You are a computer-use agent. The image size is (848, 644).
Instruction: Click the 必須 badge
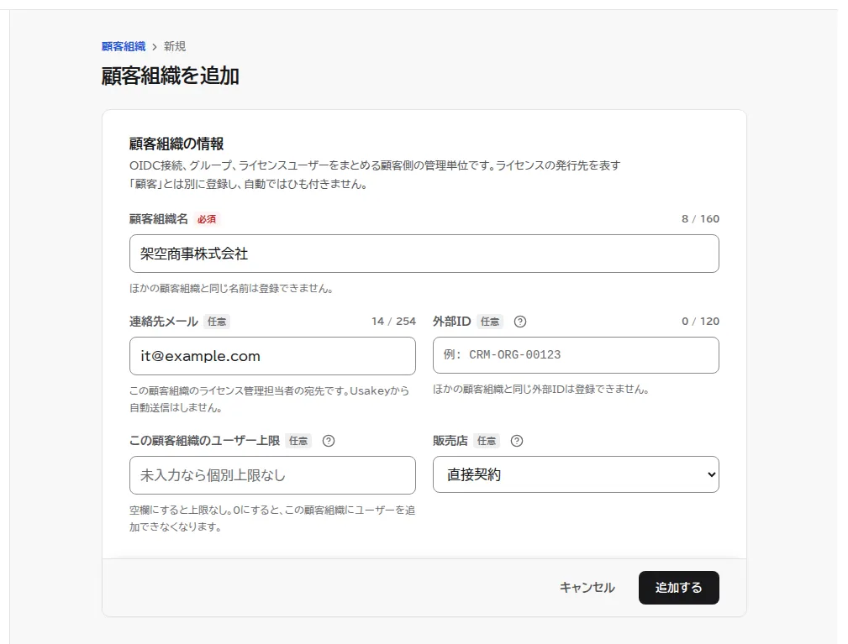(x=207, y=219)
